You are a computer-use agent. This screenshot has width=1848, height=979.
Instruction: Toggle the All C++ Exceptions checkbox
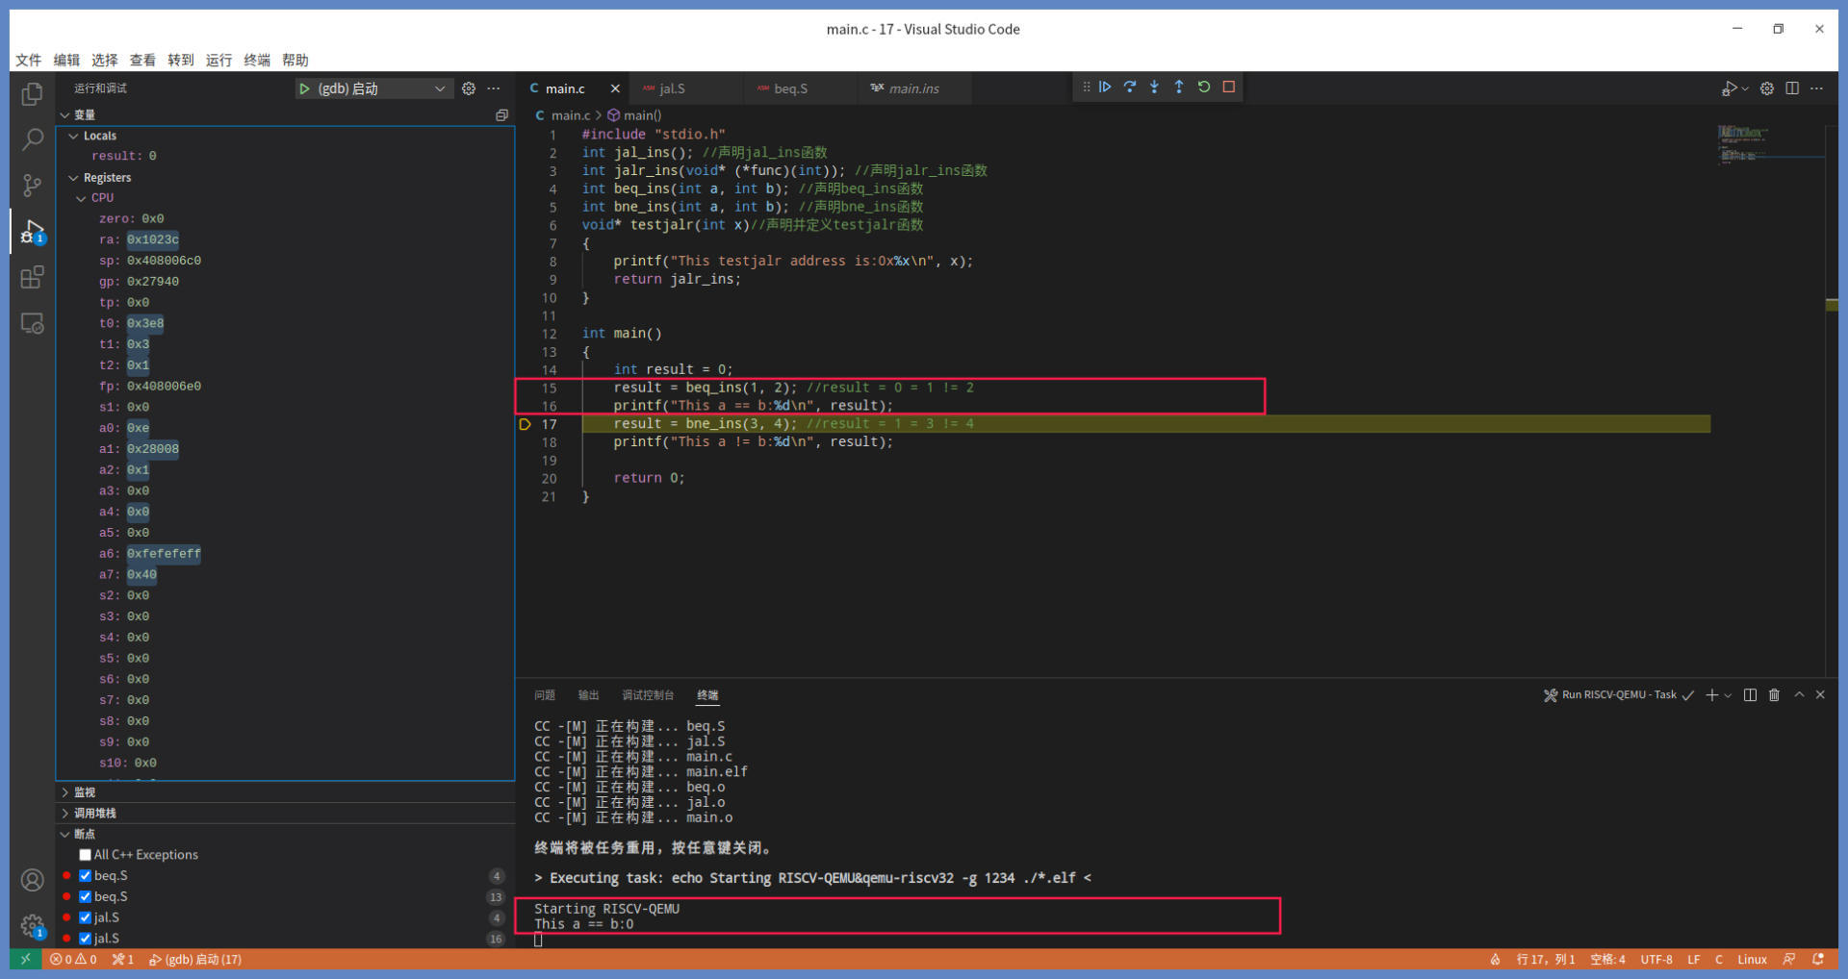86,855
